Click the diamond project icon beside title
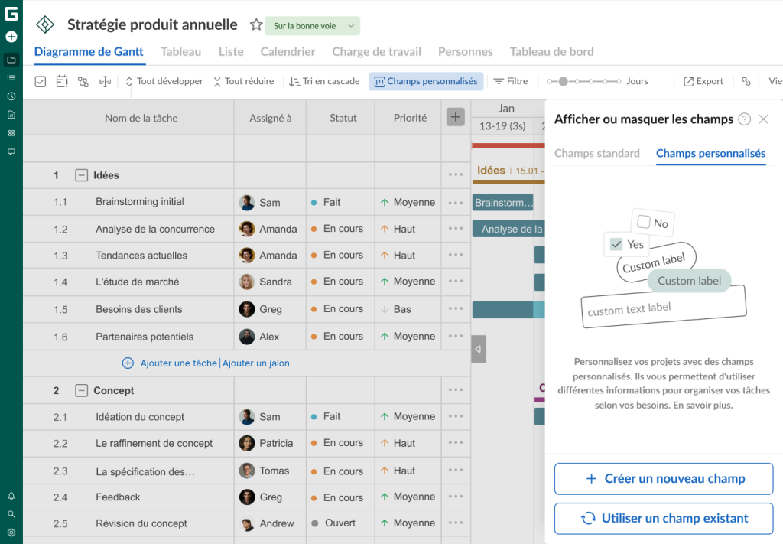 [x=45, y=24]
